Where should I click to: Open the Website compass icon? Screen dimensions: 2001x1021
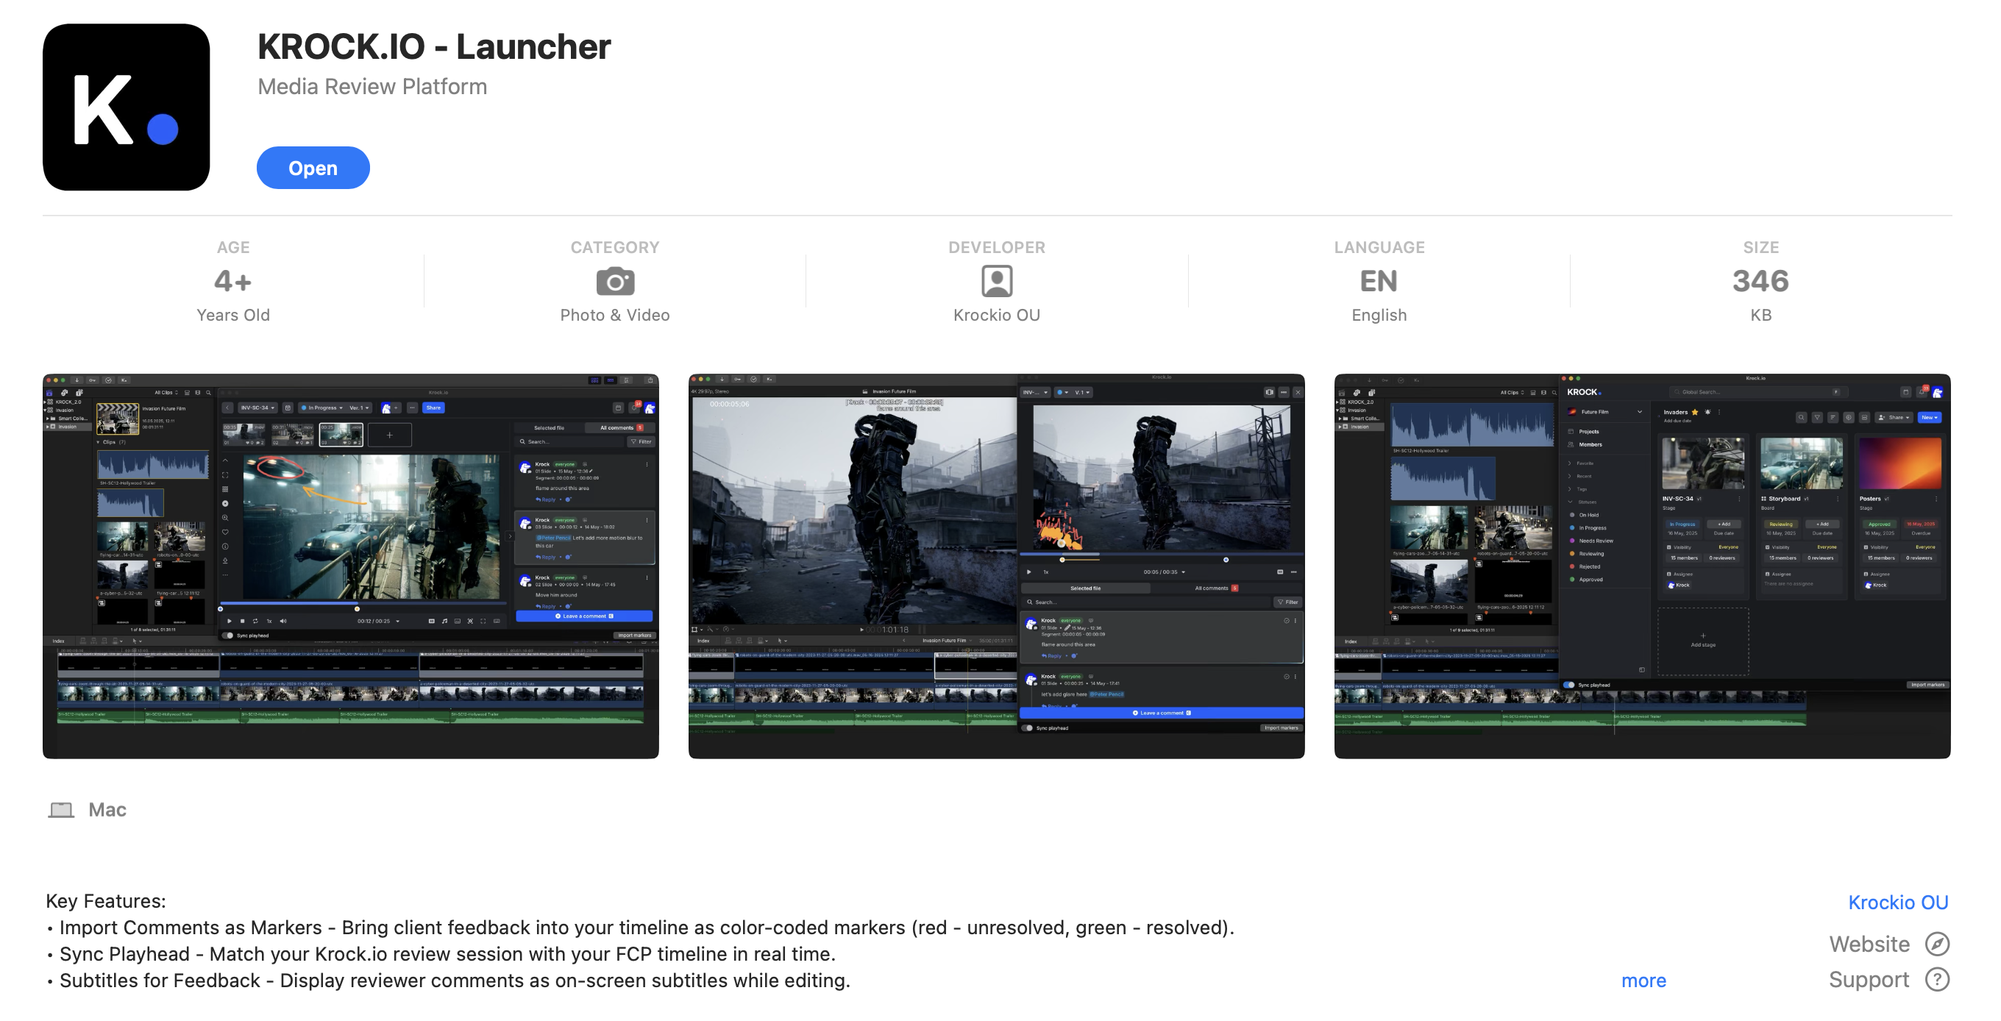pyautogui.click(x=1936, y=943)
